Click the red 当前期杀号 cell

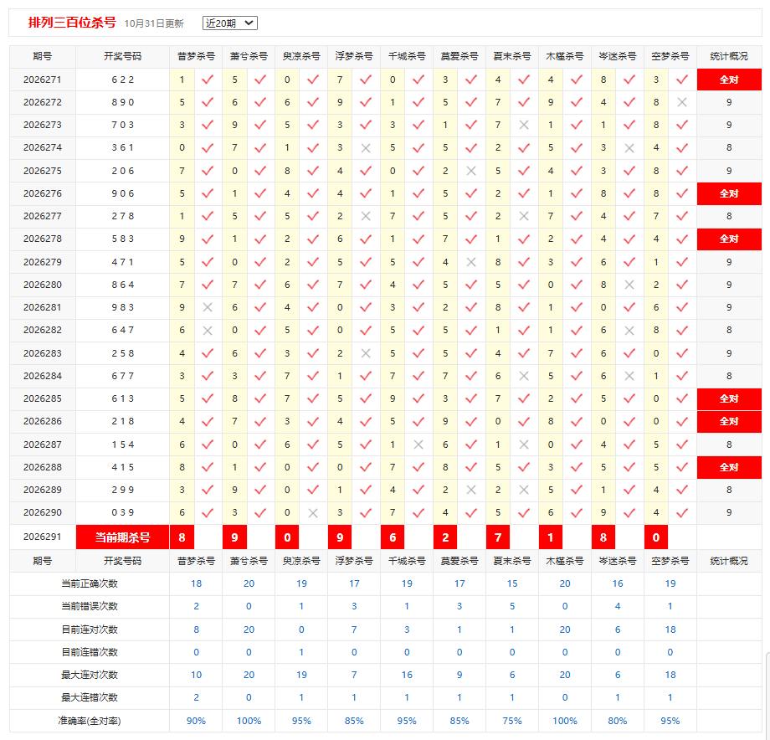coord(122,537)
